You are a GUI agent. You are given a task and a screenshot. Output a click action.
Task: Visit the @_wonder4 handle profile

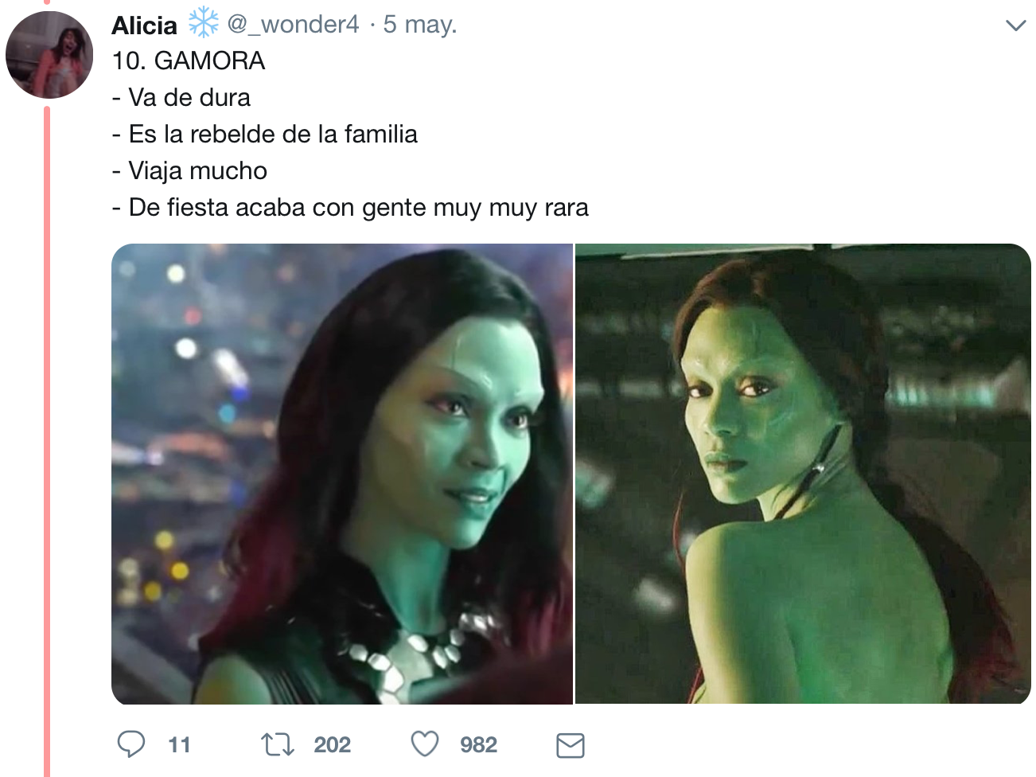(x=293, y=24)
